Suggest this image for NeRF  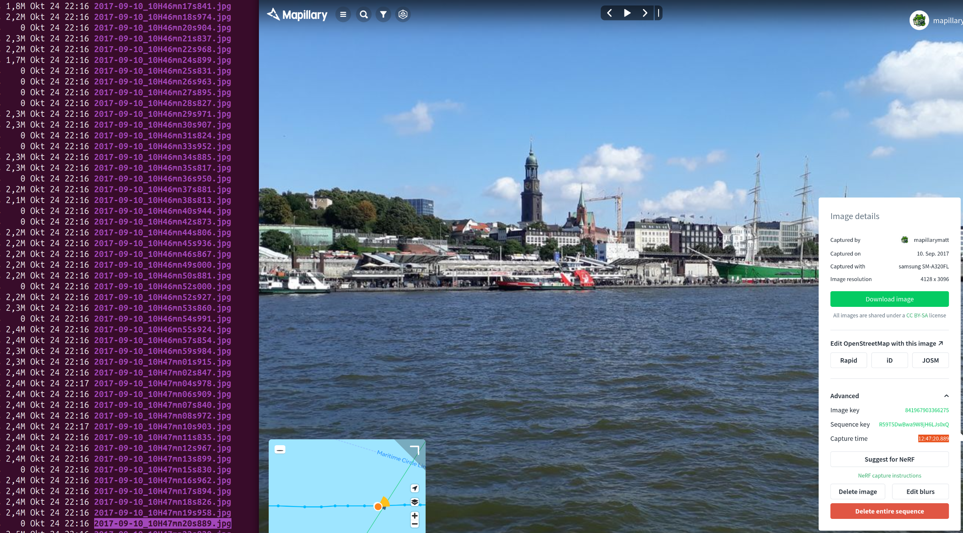point(889,459)
